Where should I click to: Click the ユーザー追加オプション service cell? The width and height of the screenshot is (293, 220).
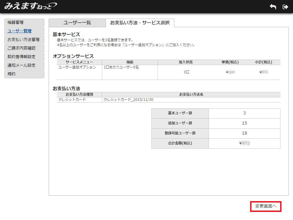click(77, 68)
